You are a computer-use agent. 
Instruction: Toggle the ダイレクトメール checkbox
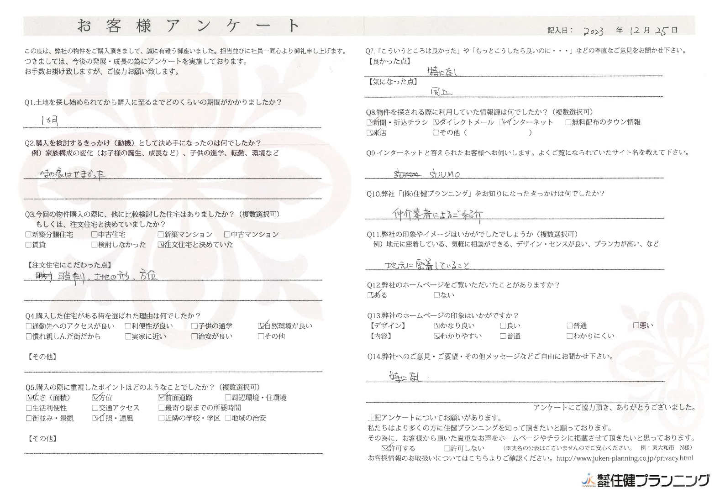click(x=436, y=122)
